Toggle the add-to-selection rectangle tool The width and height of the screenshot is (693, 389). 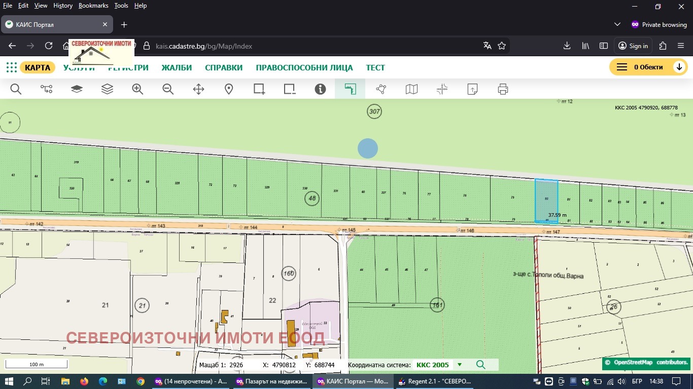click(259, 89)
